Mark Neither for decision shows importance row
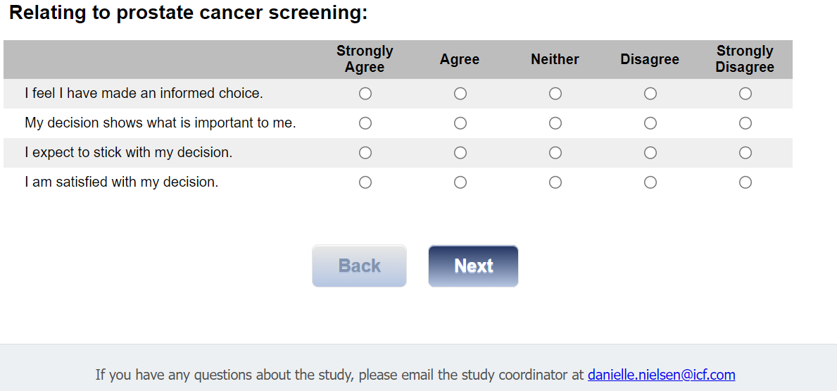The width and height of the screenshot is (837, 391). (x=555, y=123)
